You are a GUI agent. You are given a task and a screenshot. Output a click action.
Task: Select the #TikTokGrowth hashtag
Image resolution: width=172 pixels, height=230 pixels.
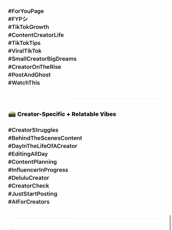[28, 27]
